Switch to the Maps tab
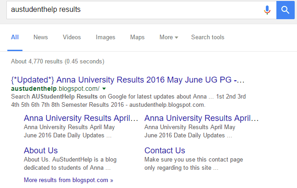The height and width of the screenshot is (188, 297). tap(137, 37)
